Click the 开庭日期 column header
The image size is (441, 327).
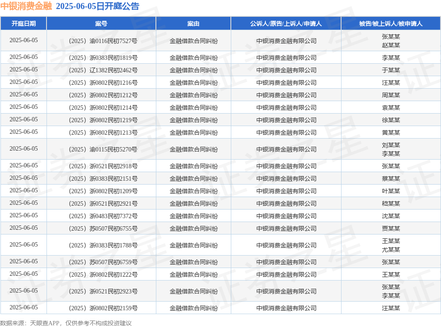coord(24,24)
